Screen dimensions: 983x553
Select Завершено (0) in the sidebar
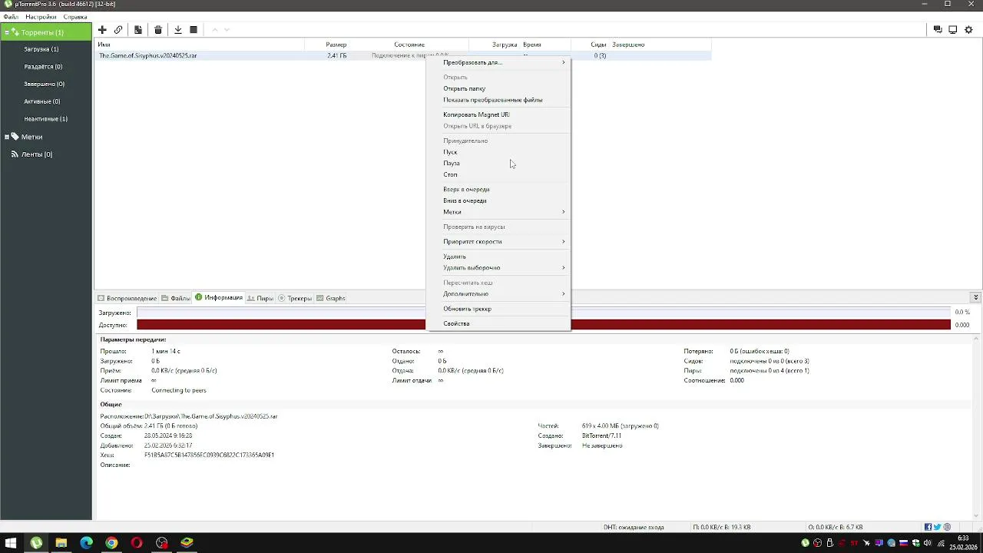point(44,84)
